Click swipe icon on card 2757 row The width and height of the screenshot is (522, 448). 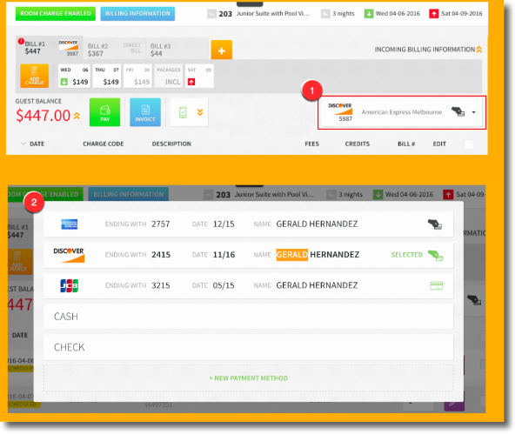coord(435,224)
